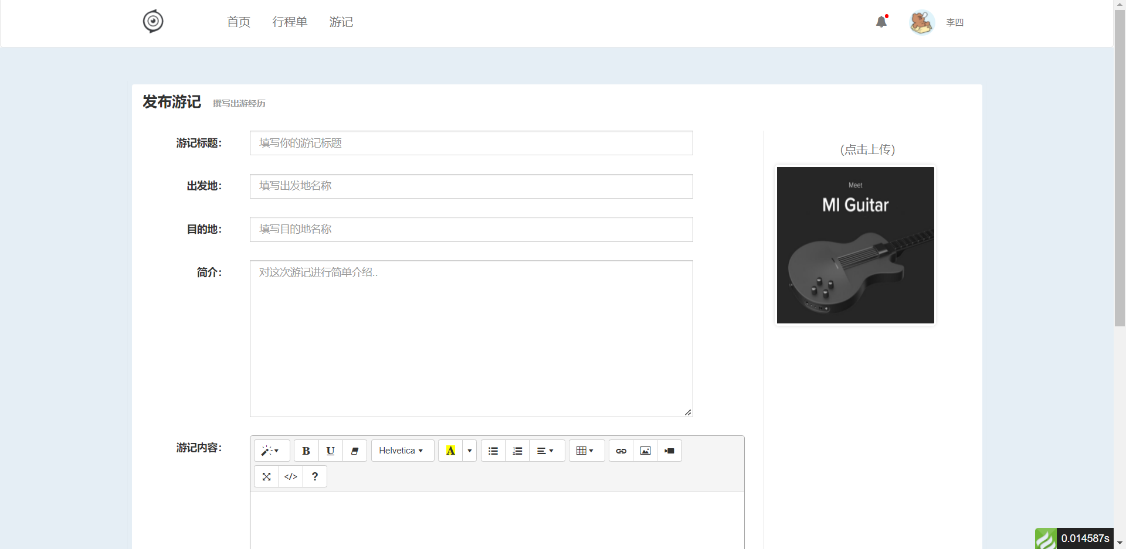This screenshot has height=549, width=1126.
Task: Click the MI Guitar cover image to upload
Action: coord(855,245)
